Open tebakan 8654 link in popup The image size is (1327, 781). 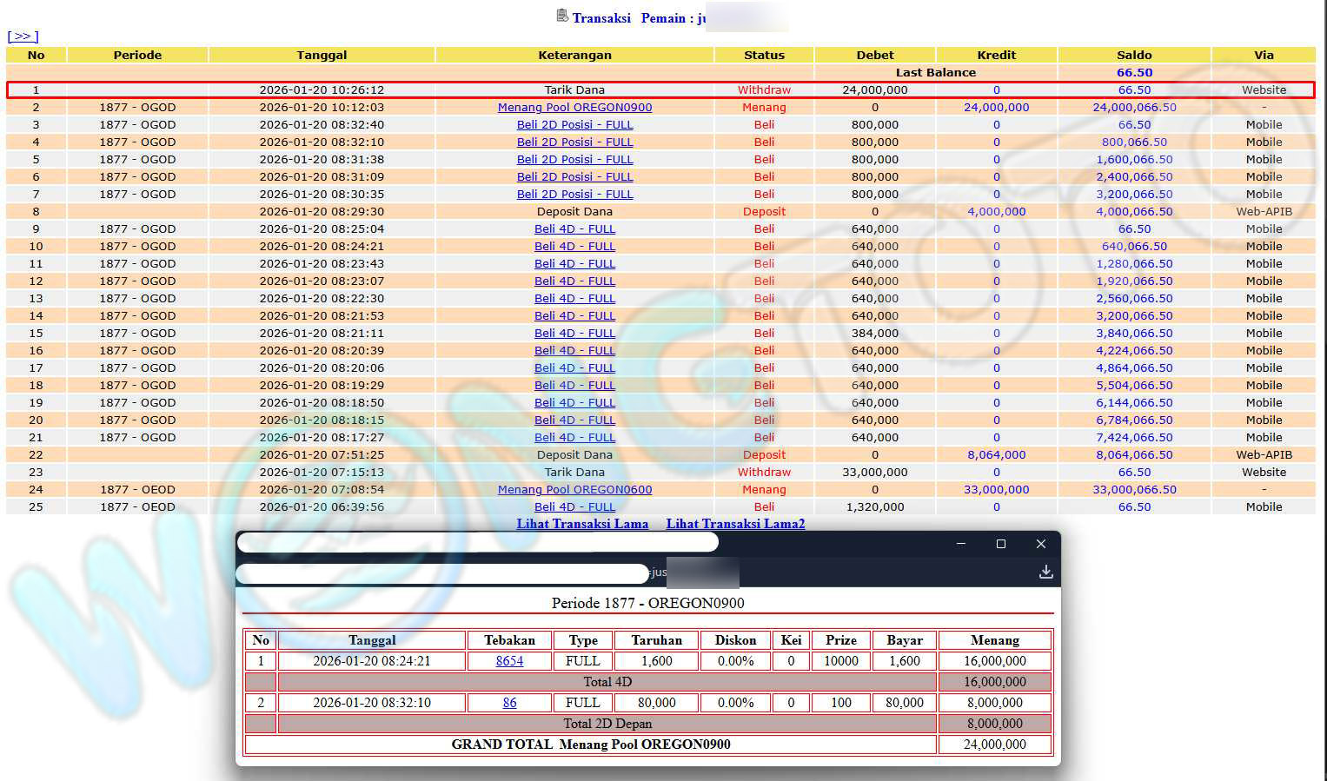(x=509, y=661)
